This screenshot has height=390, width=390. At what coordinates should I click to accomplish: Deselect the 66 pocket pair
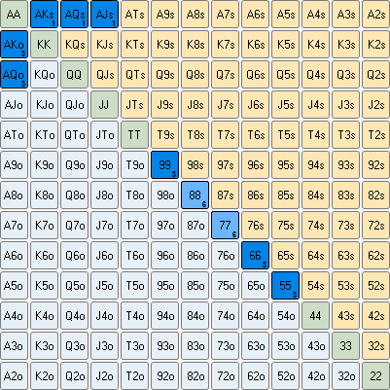255,256
